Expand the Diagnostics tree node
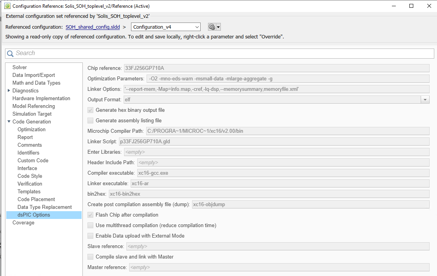Image resolution: width=437 pixels, height=276 pixels. (9, 91)
